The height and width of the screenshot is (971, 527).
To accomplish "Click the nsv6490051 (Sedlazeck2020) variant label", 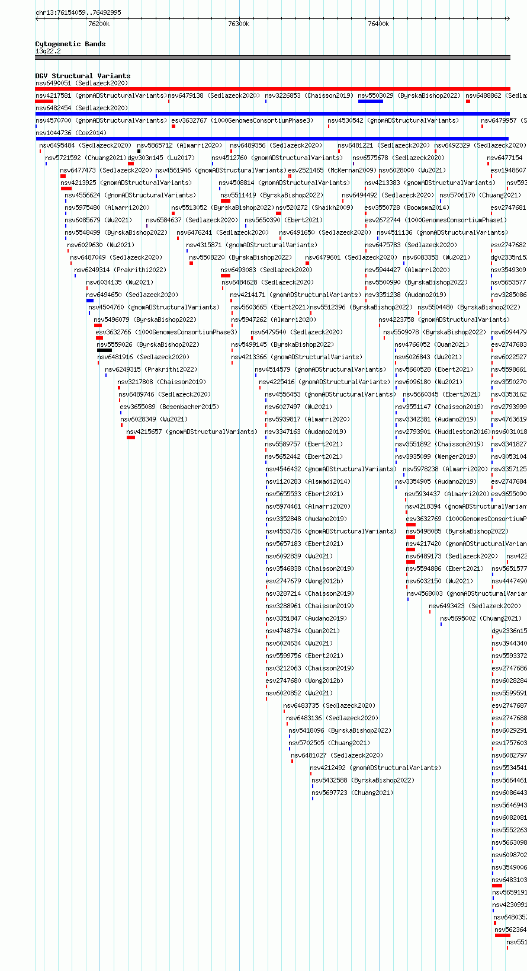I will coord(81,84).
